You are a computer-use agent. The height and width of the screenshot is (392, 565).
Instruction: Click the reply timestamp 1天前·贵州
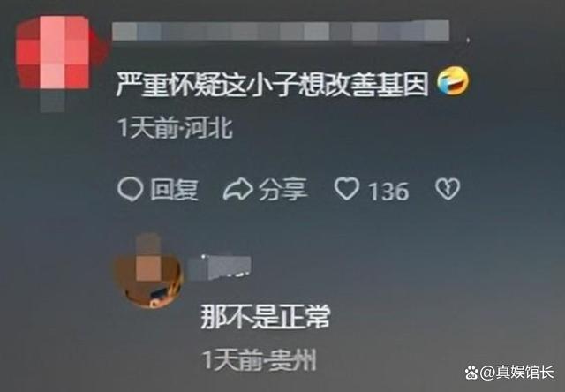click(x=259, y=360)
